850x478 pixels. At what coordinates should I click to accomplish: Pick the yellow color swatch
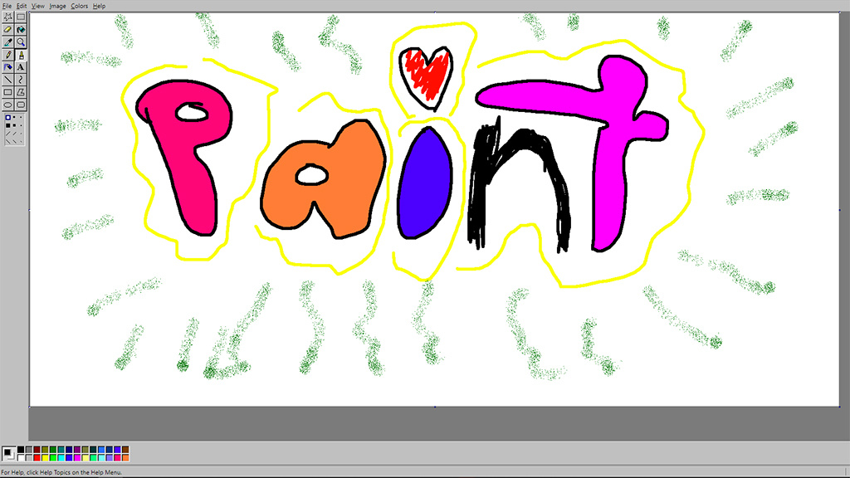tap(46, 457)
